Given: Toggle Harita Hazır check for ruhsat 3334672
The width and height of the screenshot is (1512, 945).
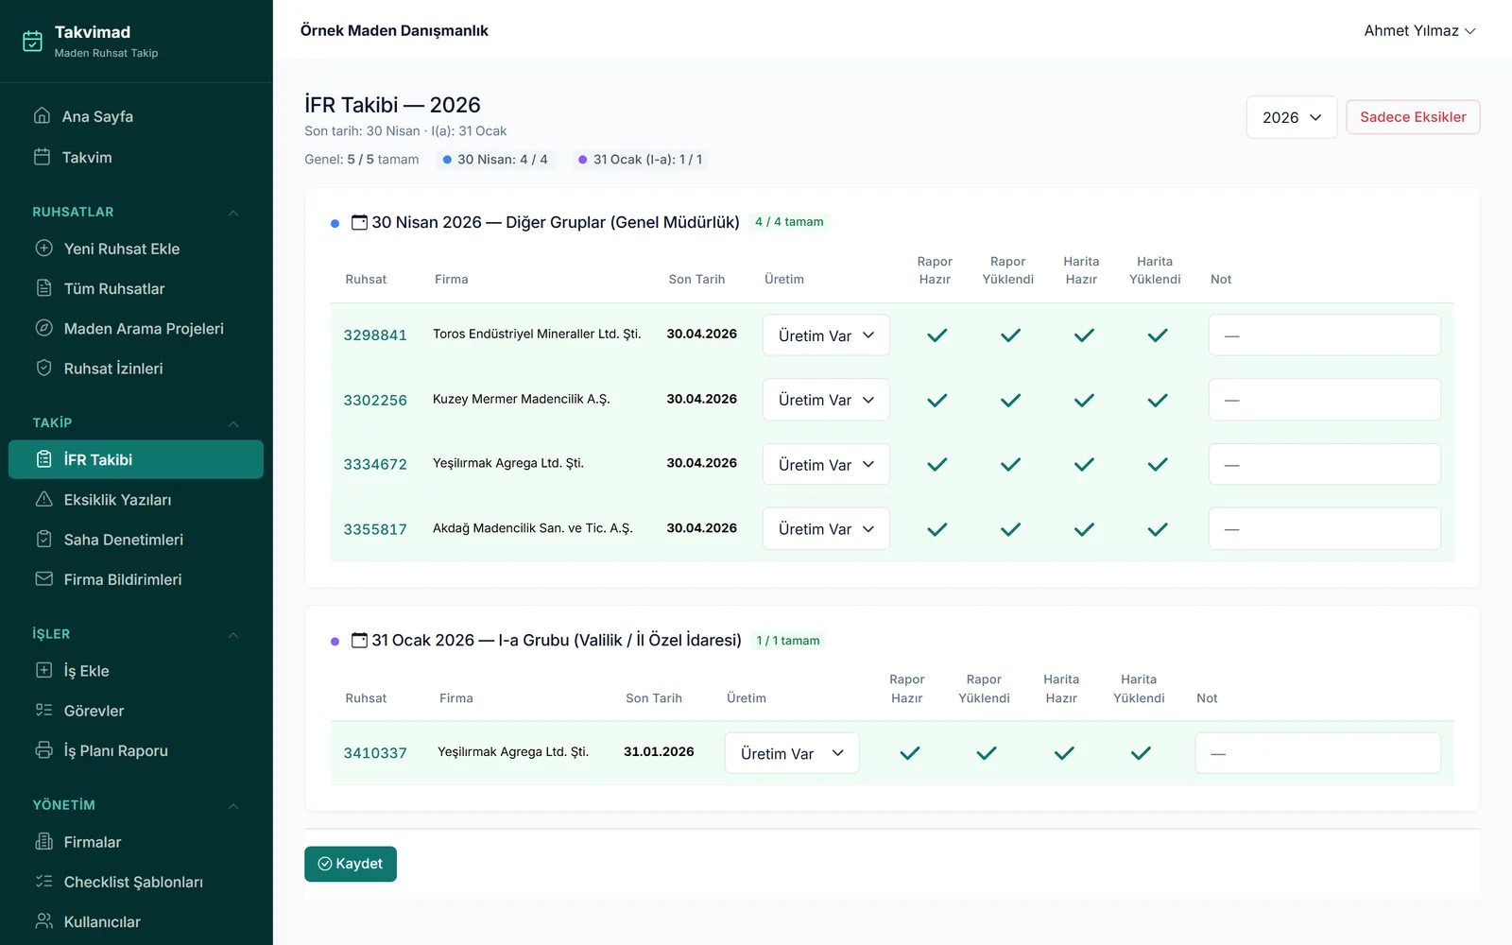Looking at the screenshot, I should 1084,464.
